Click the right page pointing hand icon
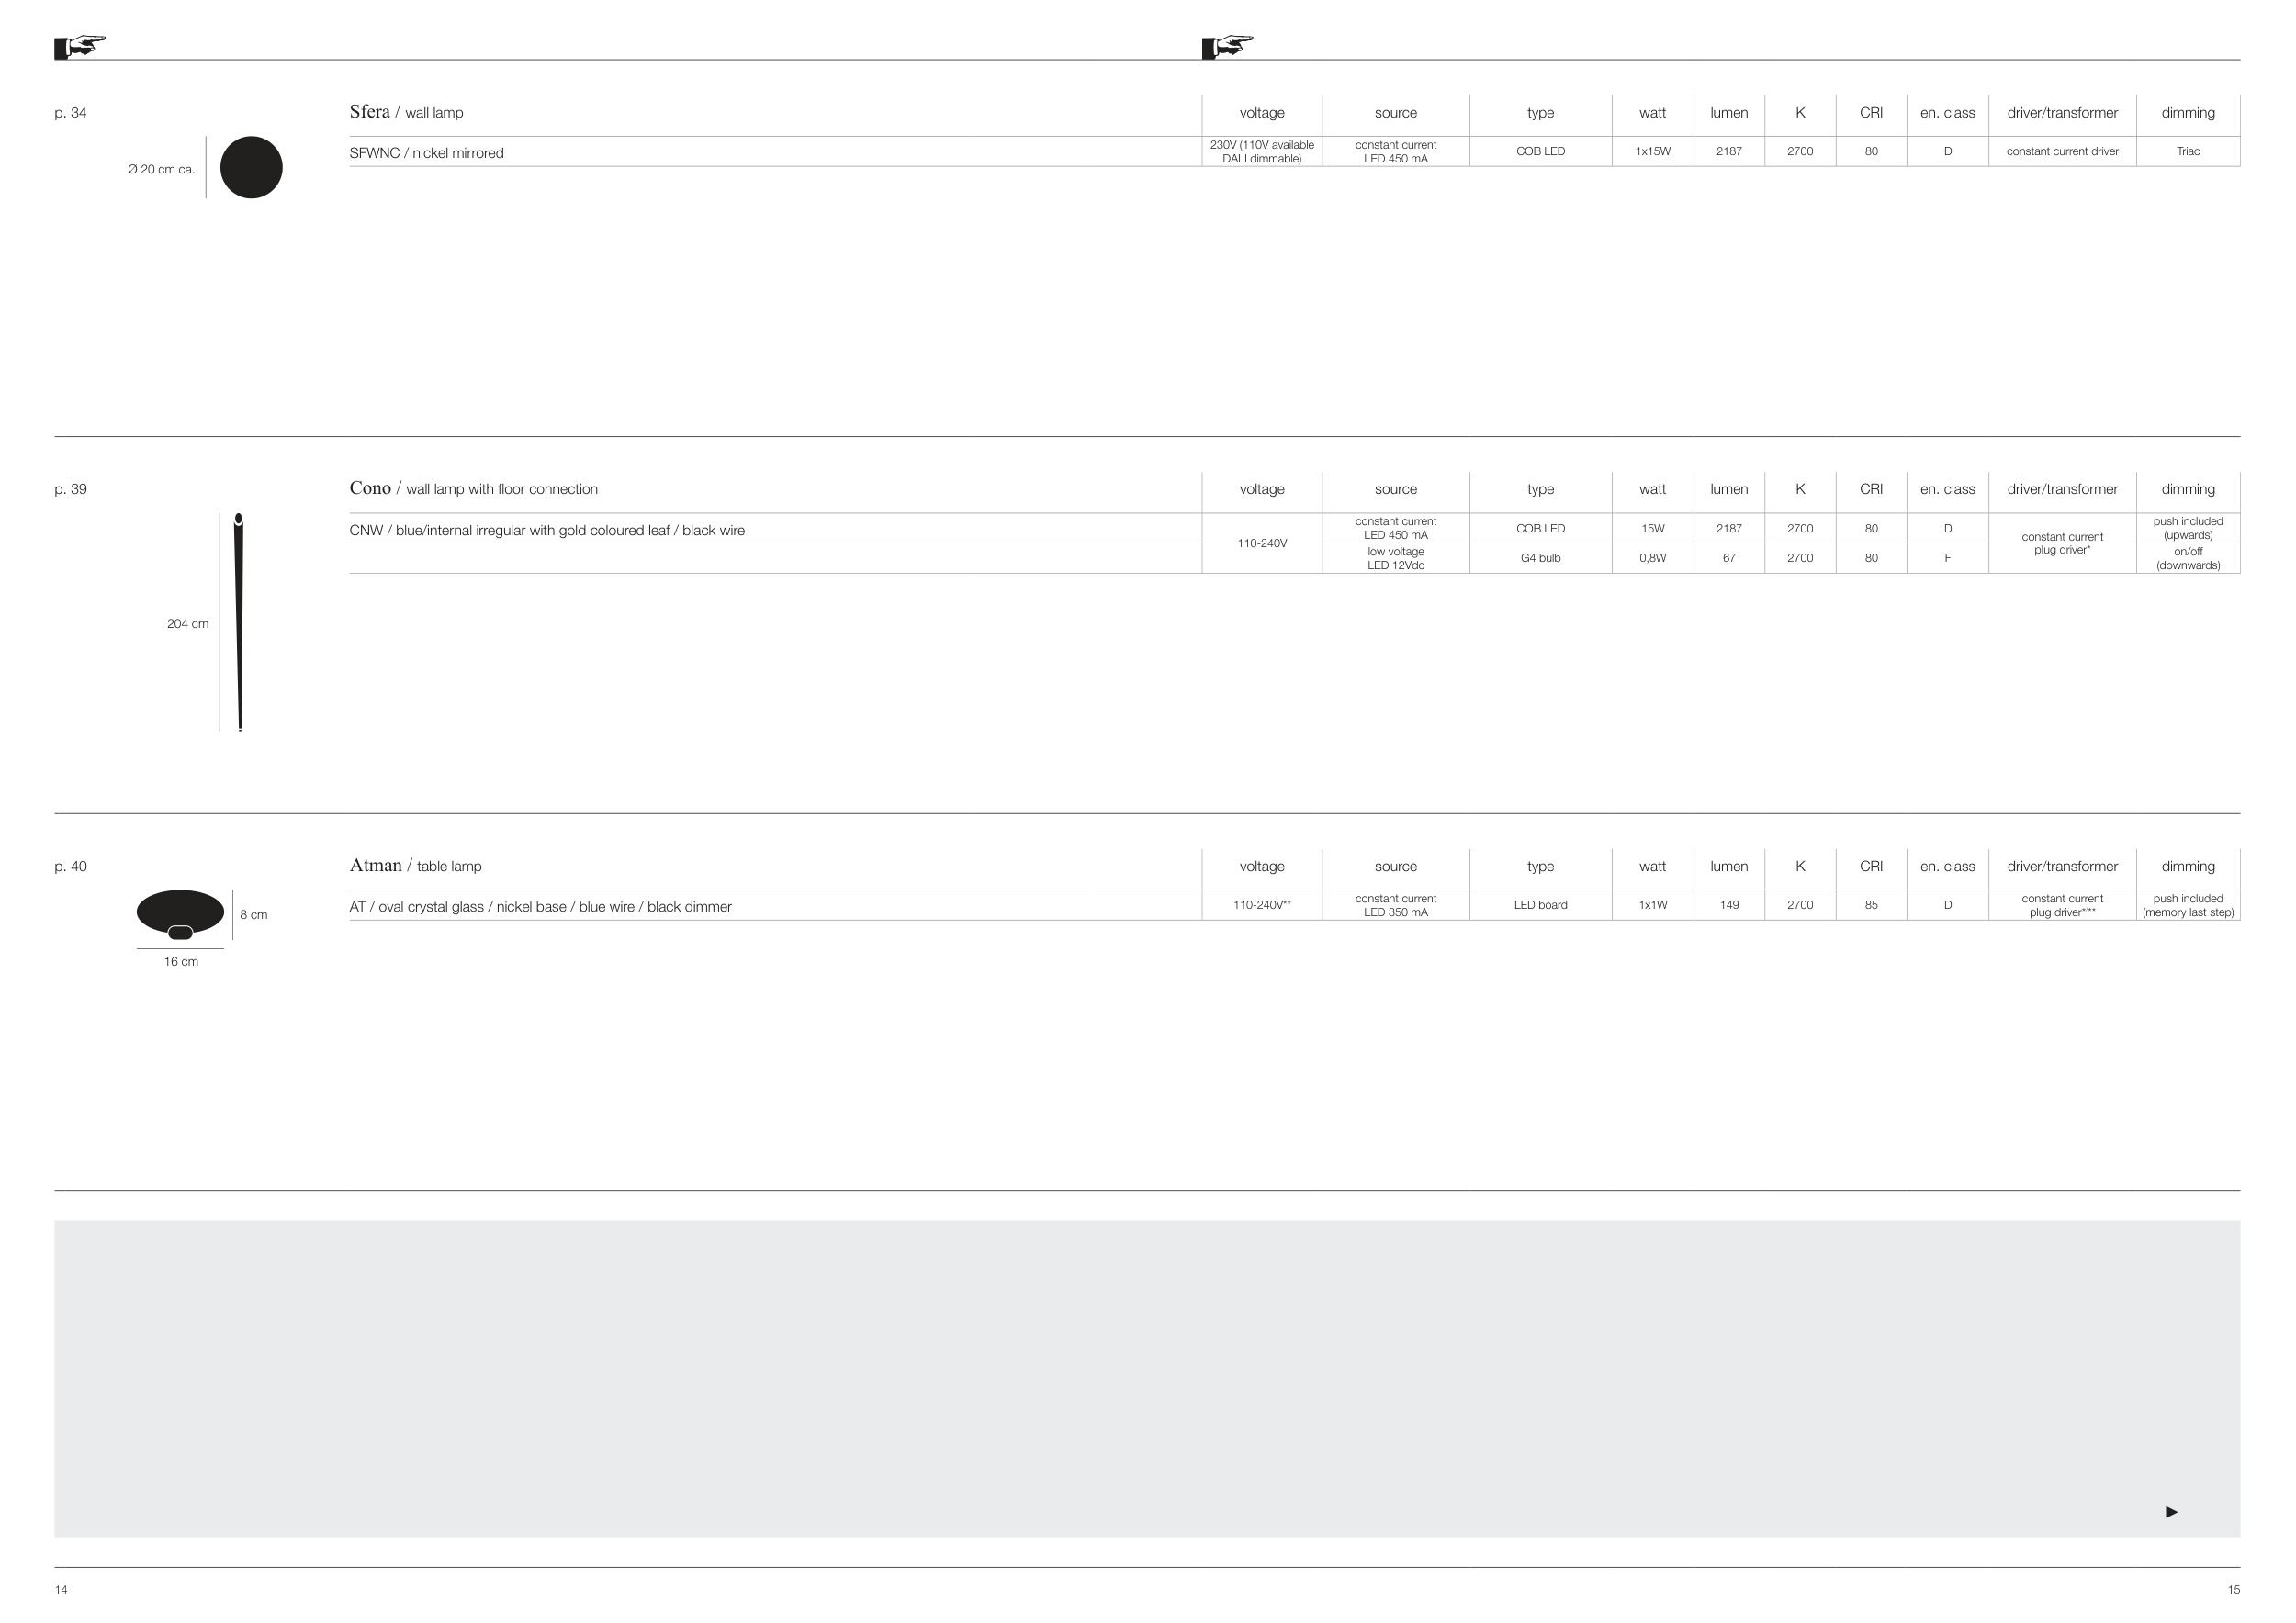 point(1227,46)
